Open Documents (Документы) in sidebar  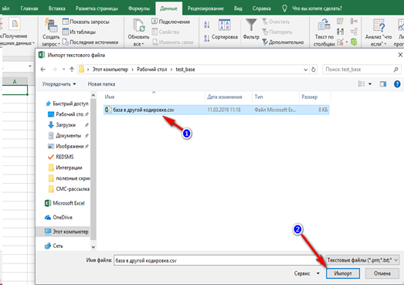65,135
